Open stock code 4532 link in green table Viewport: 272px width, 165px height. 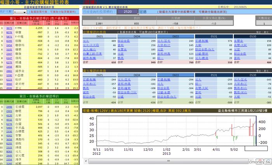coord(9,120)
